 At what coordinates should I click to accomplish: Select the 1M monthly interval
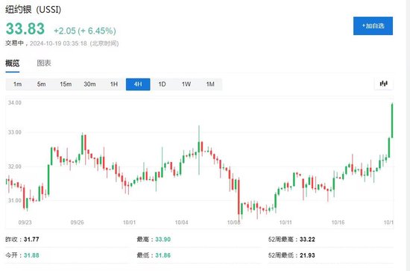210,84
